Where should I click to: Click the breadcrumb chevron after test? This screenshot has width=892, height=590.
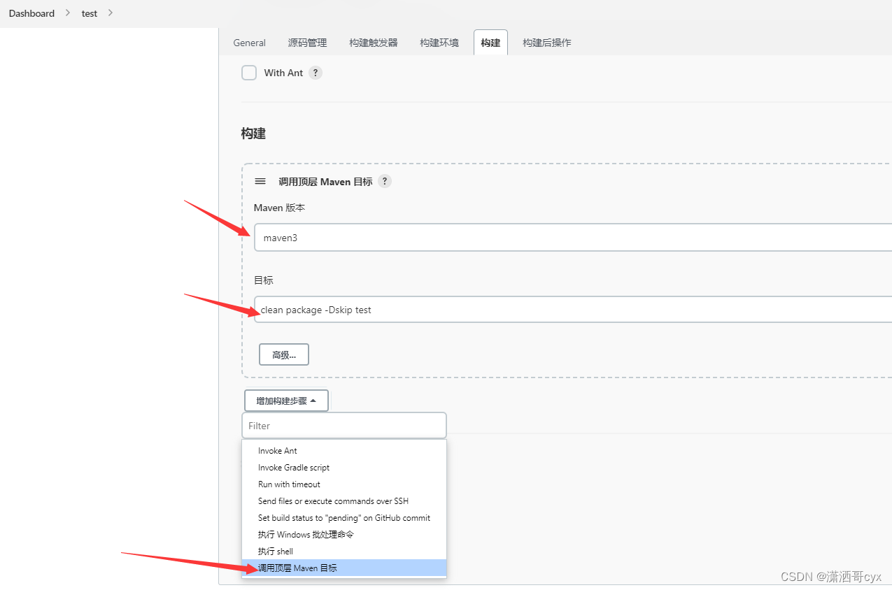[111, 13]
